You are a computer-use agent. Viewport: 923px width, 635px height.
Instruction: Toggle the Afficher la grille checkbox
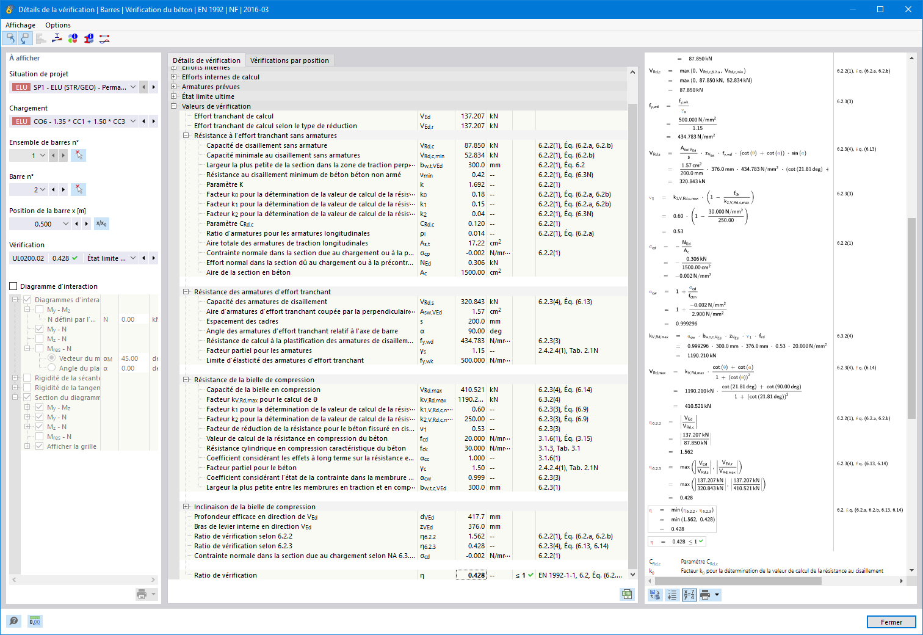39,446
